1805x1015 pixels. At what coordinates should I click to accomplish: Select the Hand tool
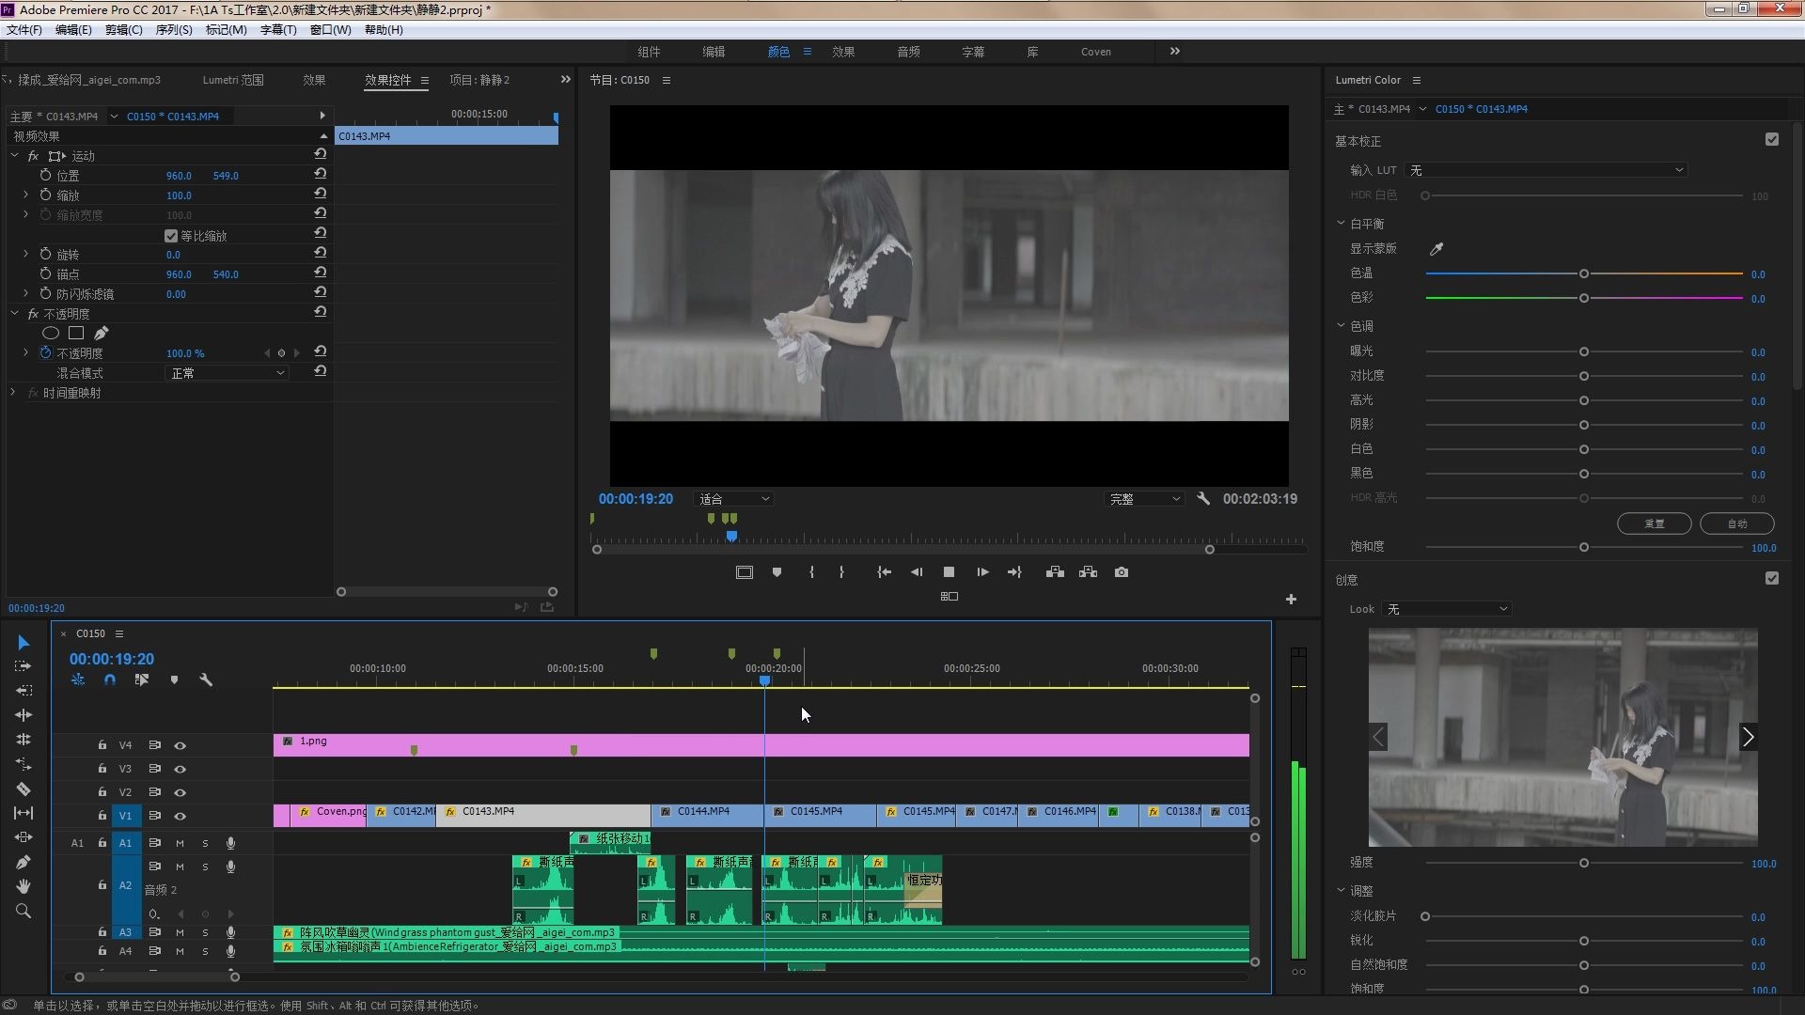24,886
